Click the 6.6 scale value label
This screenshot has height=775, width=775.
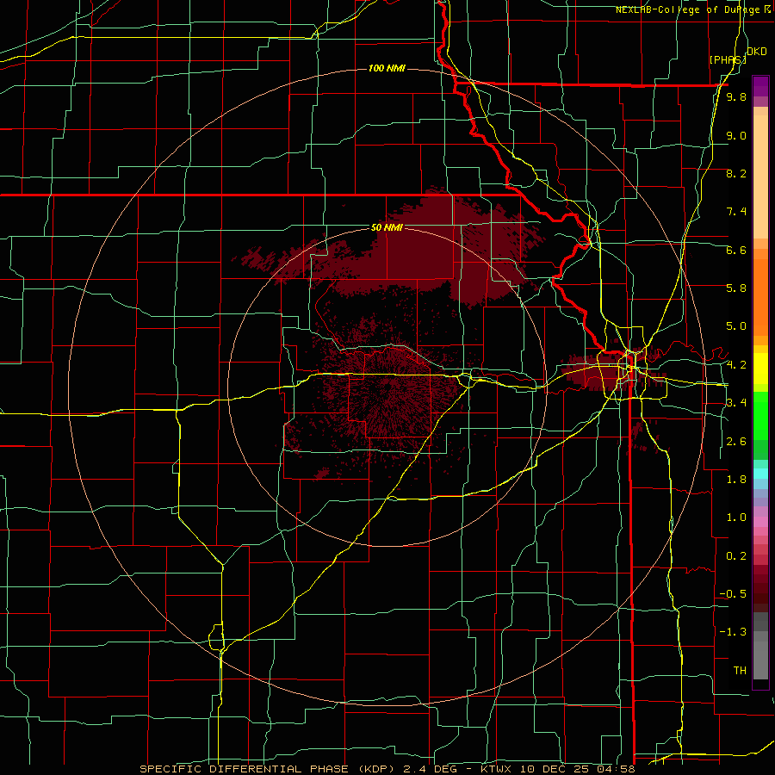736,250
